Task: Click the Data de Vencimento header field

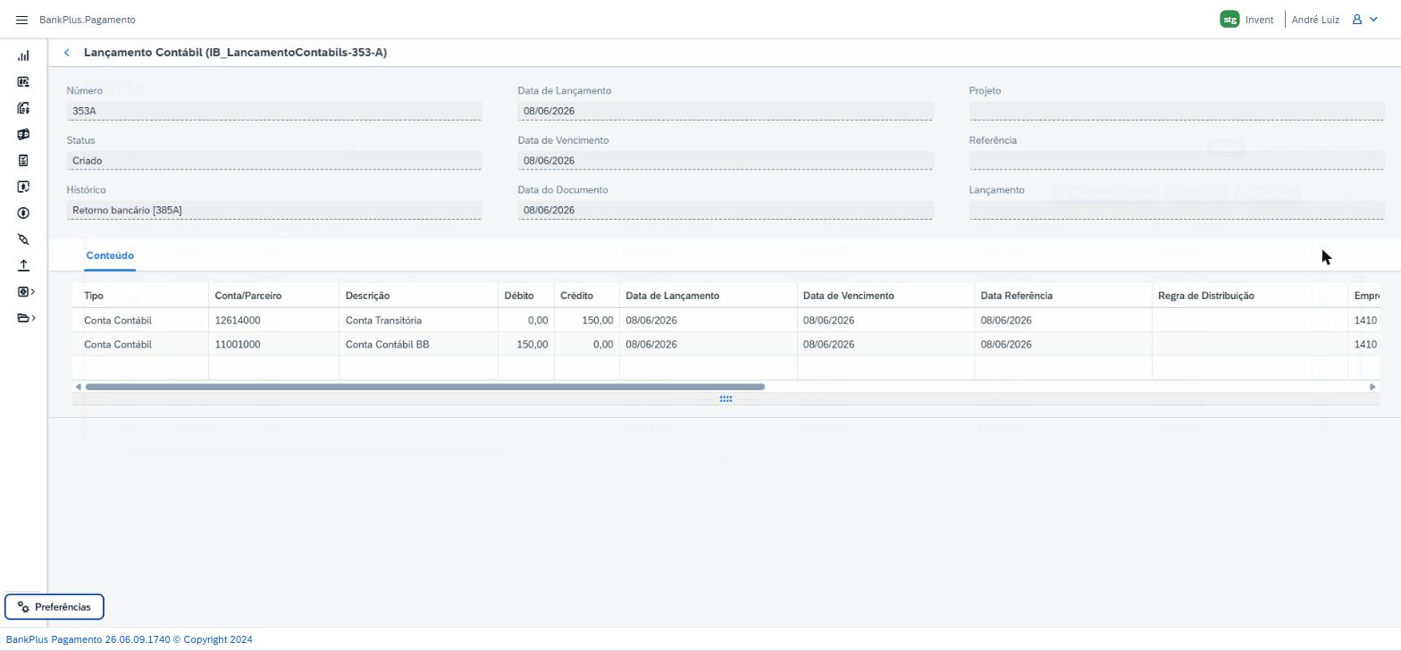Action: coord(726,161)
